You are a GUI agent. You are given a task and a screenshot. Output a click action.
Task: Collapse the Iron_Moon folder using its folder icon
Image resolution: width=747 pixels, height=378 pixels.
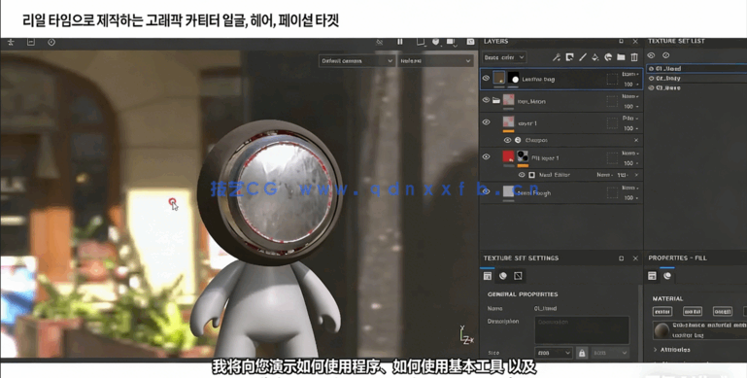coord(496,101)
